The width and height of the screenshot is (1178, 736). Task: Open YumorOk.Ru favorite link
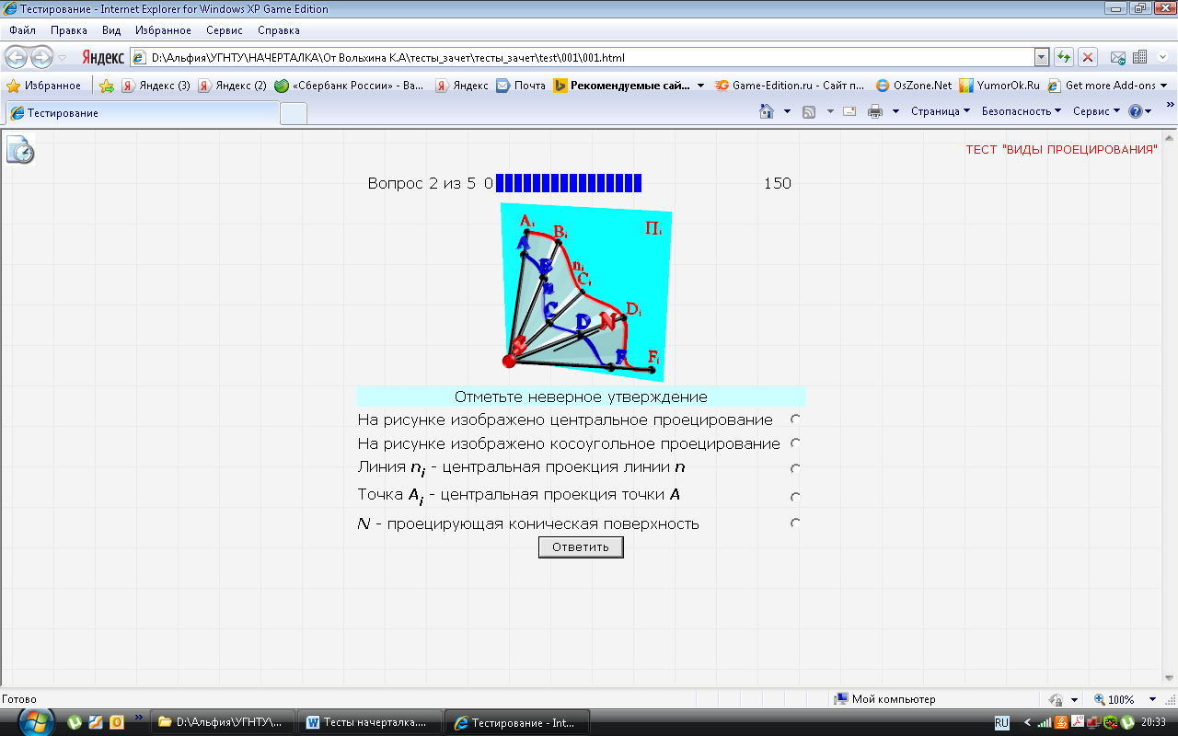[x=999, y=86]
